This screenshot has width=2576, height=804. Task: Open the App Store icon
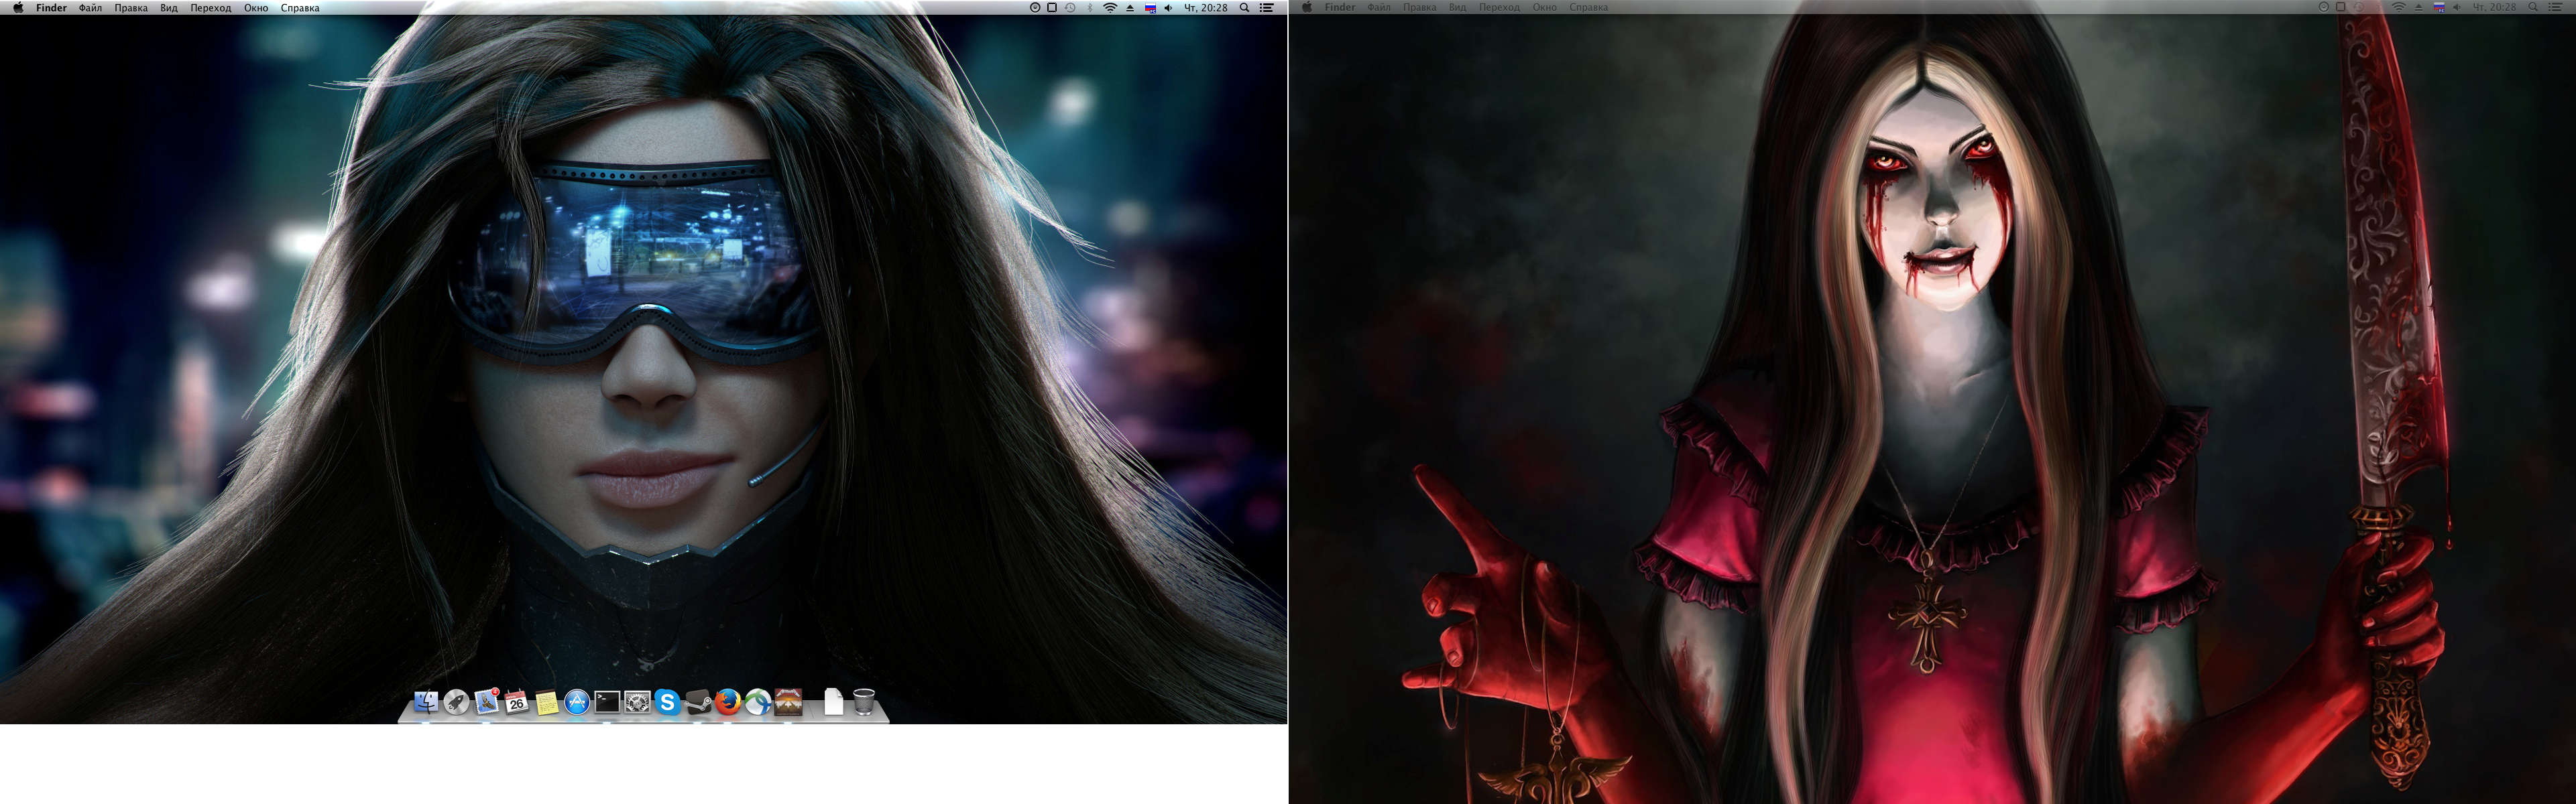click(x=577, y=703)
